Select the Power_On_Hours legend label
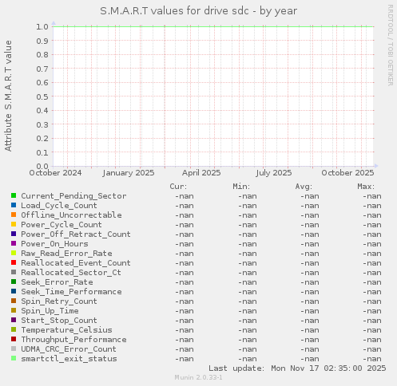The width and height of the screenshot is (397, 386). click(x=54, y=244)
